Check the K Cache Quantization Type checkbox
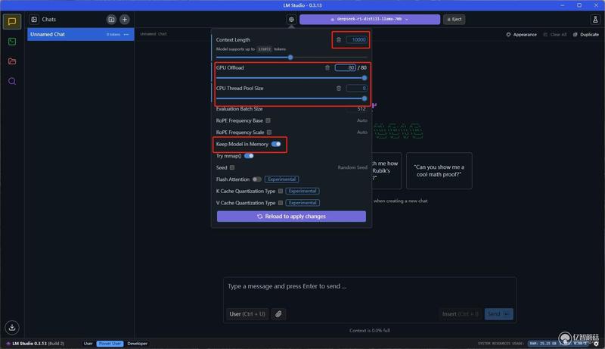The image size is (605, 349). (x=281, y=191)
